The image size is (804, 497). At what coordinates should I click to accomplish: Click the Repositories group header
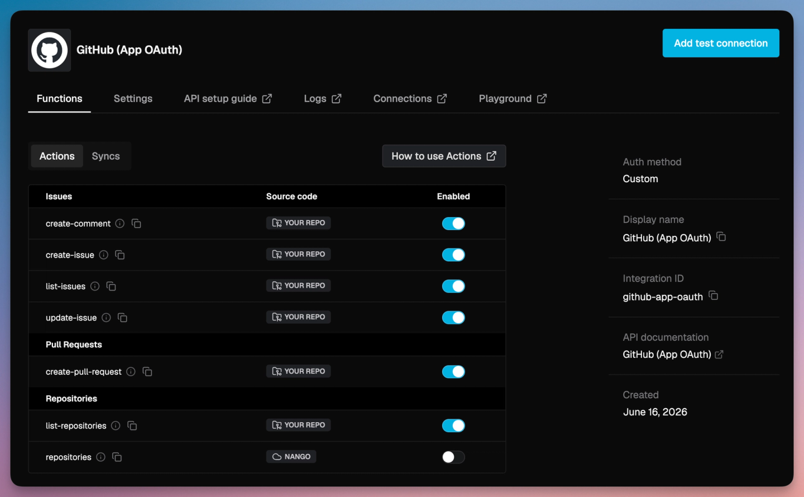[x=71, y=398]
